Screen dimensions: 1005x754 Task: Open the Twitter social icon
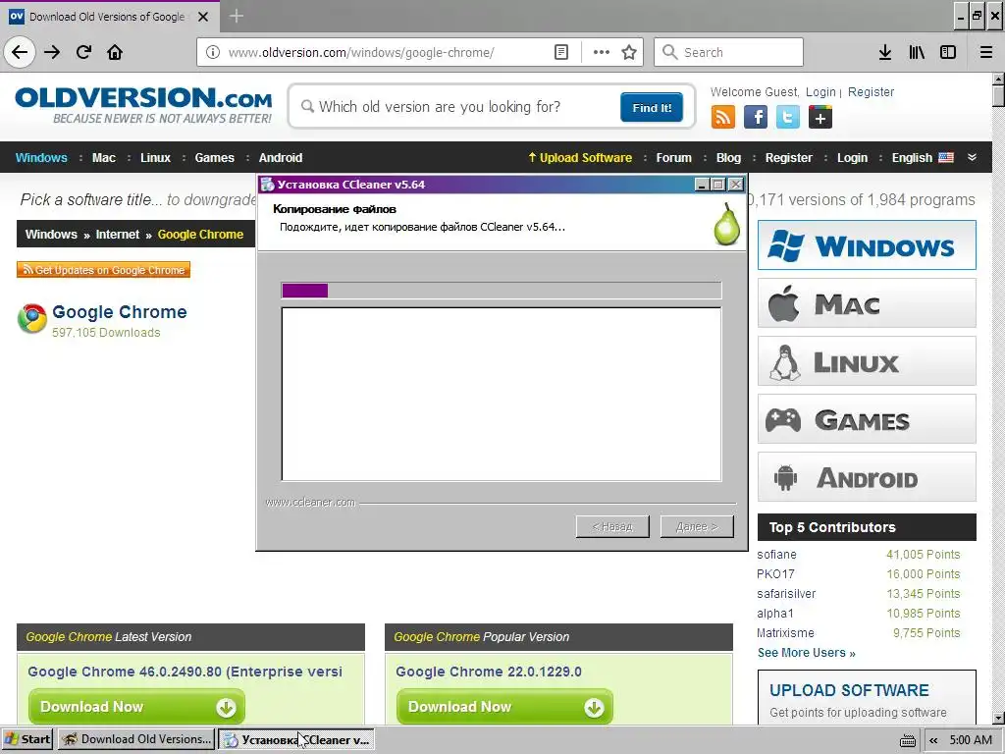click(788, 118)
